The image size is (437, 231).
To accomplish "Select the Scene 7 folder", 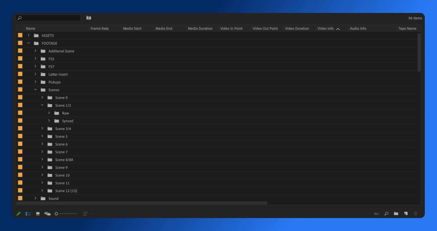I will (x=61, y=152).
